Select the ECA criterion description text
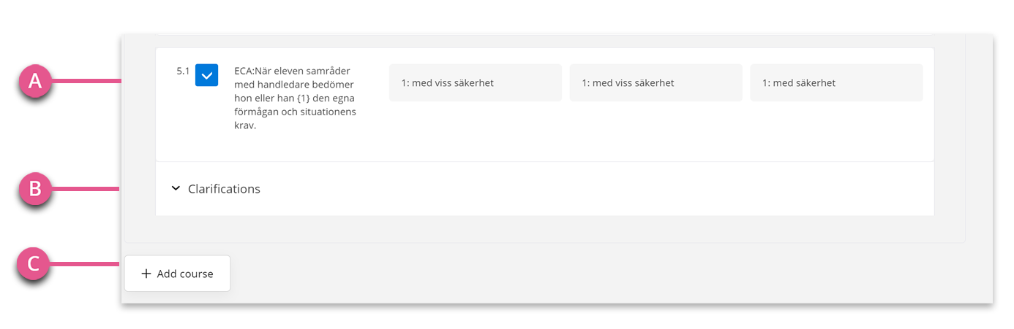The image size is (1014, 329). pyautogui.click(x=295, y=98)
